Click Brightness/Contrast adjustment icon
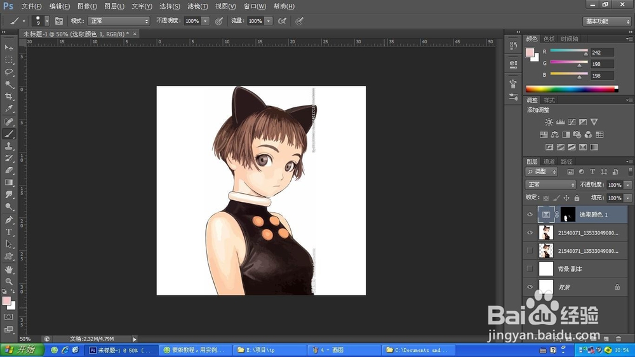 [549, 122]
